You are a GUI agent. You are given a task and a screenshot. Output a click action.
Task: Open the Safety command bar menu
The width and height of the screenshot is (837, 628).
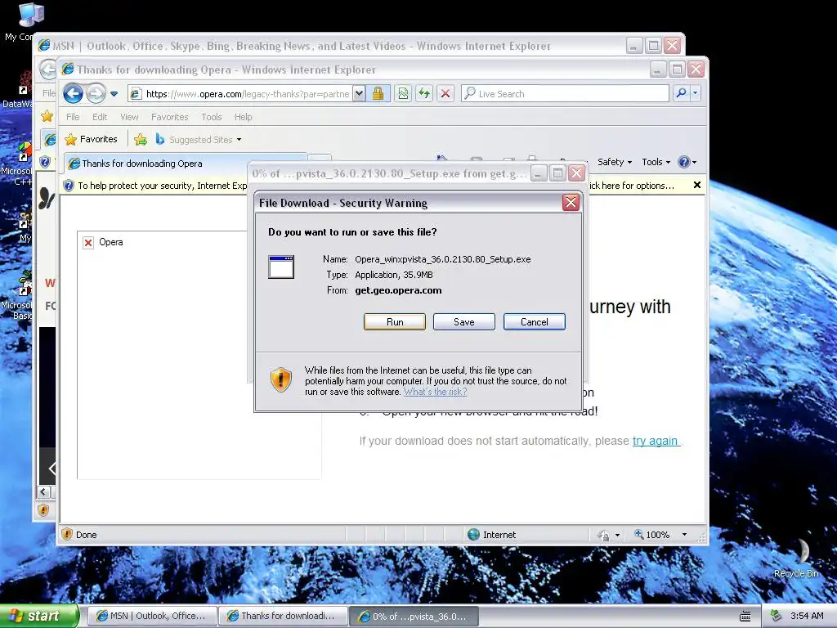(615, 162)
